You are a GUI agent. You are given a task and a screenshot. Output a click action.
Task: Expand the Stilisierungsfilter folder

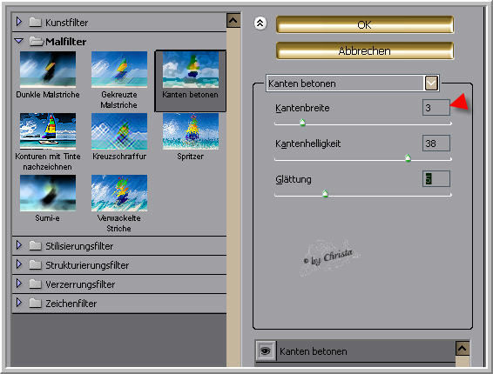(x=19, y=245)
